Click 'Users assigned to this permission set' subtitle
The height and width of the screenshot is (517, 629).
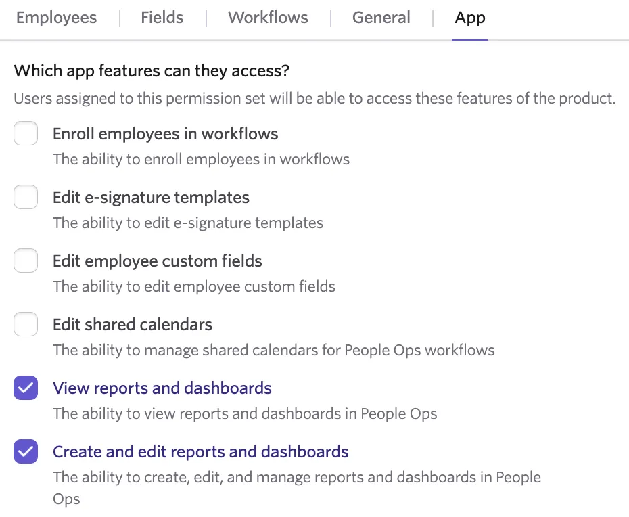(x=314, y=98)
